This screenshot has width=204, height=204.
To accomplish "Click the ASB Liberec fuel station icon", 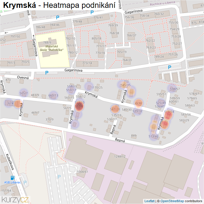I will tap(13, 178).
